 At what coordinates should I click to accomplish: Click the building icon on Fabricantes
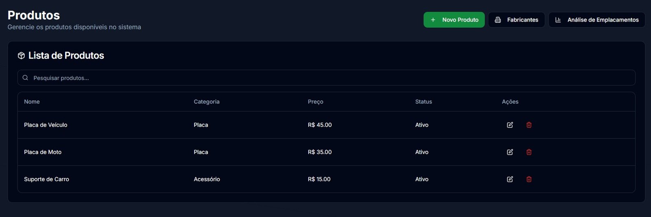click(498, 20)
